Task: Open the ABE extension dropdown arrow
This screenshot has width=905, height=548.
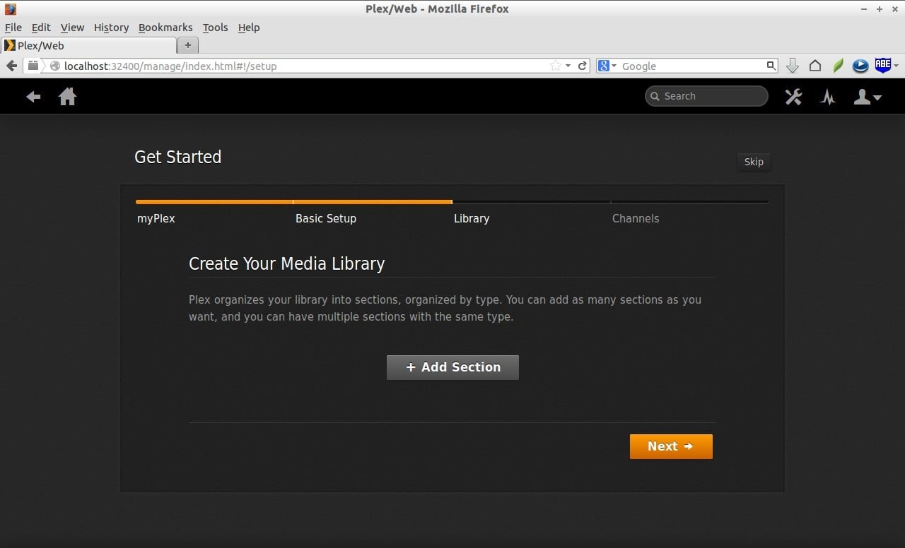Action: [896, 66]
